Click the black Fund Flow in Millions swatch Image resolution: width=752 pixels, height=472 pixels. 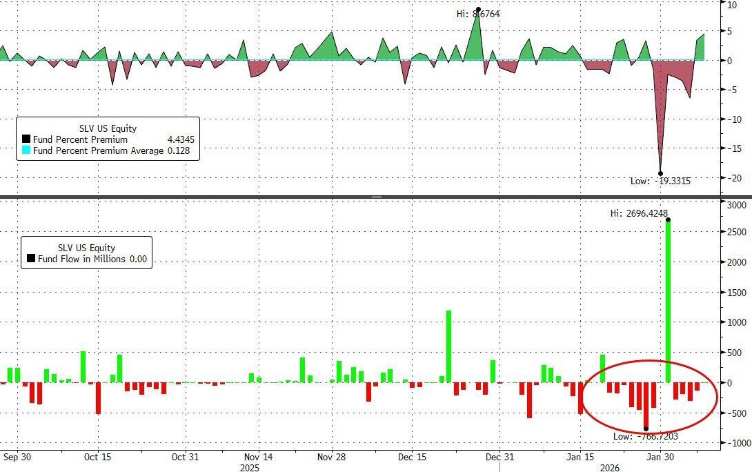31,259
